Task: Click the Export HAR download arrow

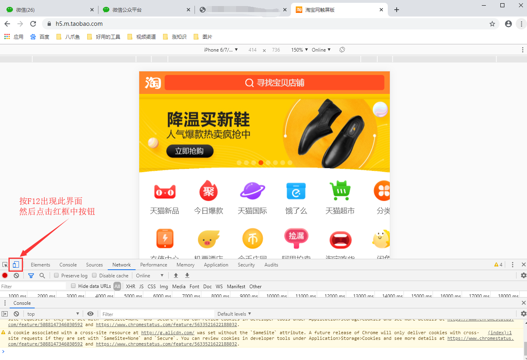Action: point(187,275)
